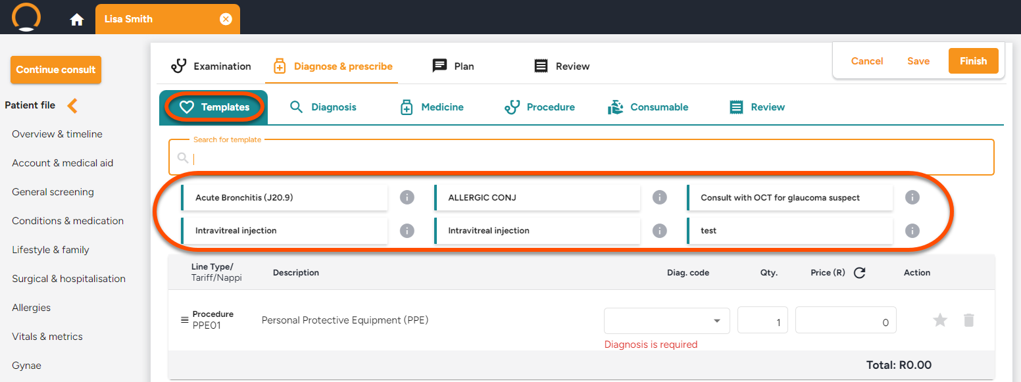This screenshot has height=382, width=1021.
Task: Open the Diag. code dropdown
Action: (666, 321)
